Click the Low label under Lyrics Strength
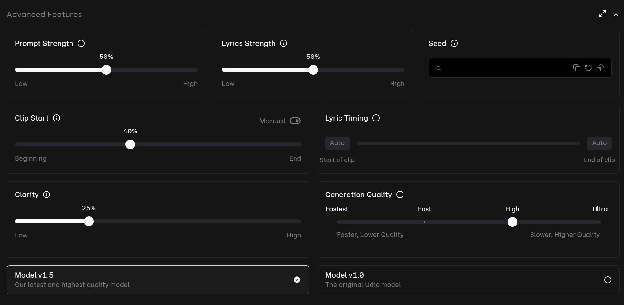The image size is (624, 305). 228,84
